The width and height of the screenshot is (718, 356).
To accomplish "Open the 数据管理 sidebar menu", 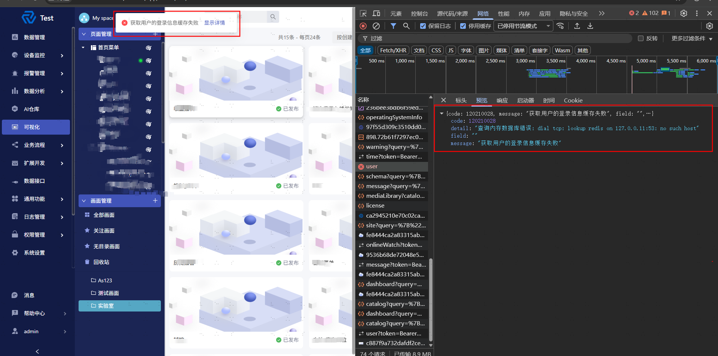I will (x=34, y=37).
